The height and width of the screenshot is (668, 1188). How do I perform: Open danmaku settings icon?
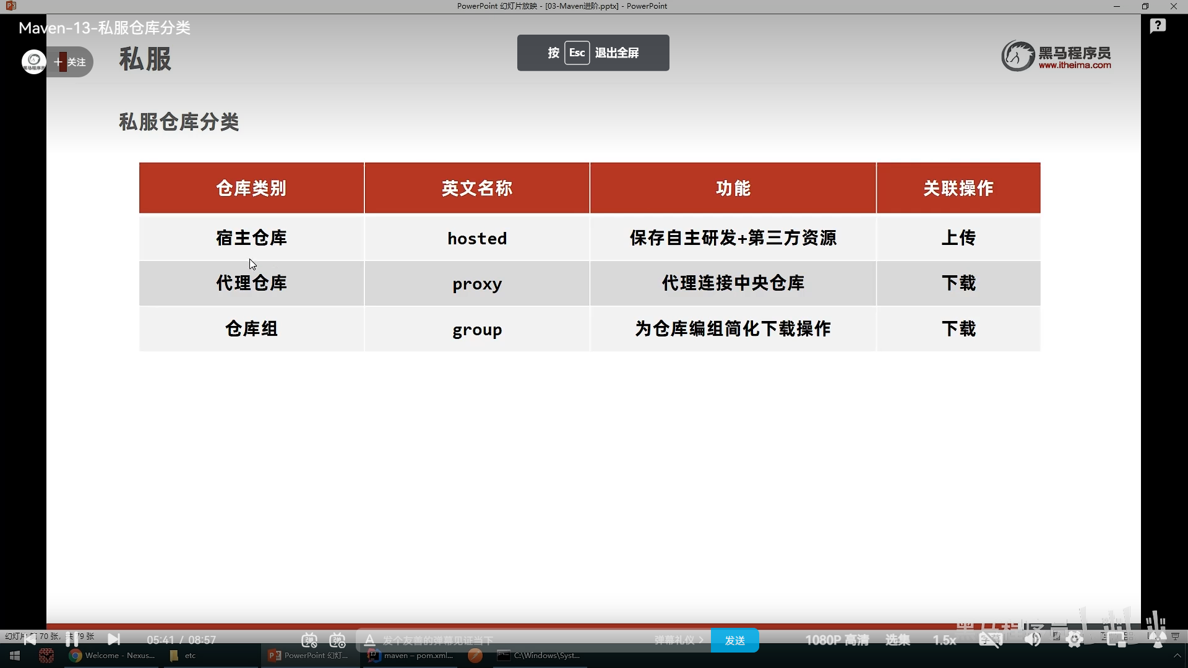(337, 640)
